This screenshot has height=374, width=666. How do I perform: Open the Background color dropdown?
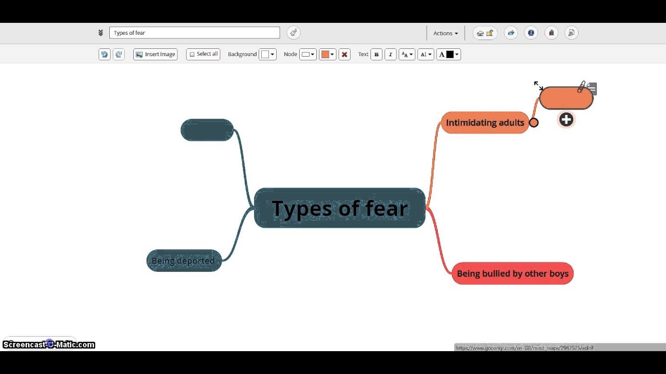tap(267, 55)
